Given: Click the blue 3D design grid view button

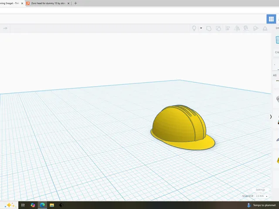Looking at the screenshot, I should [x=271, y=19].
